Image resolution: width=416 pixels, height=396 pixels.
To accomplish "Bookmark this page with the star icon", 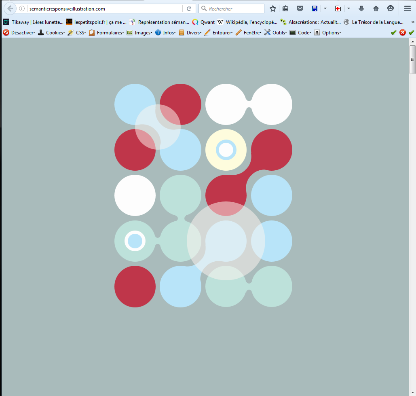I will [273, 8].
